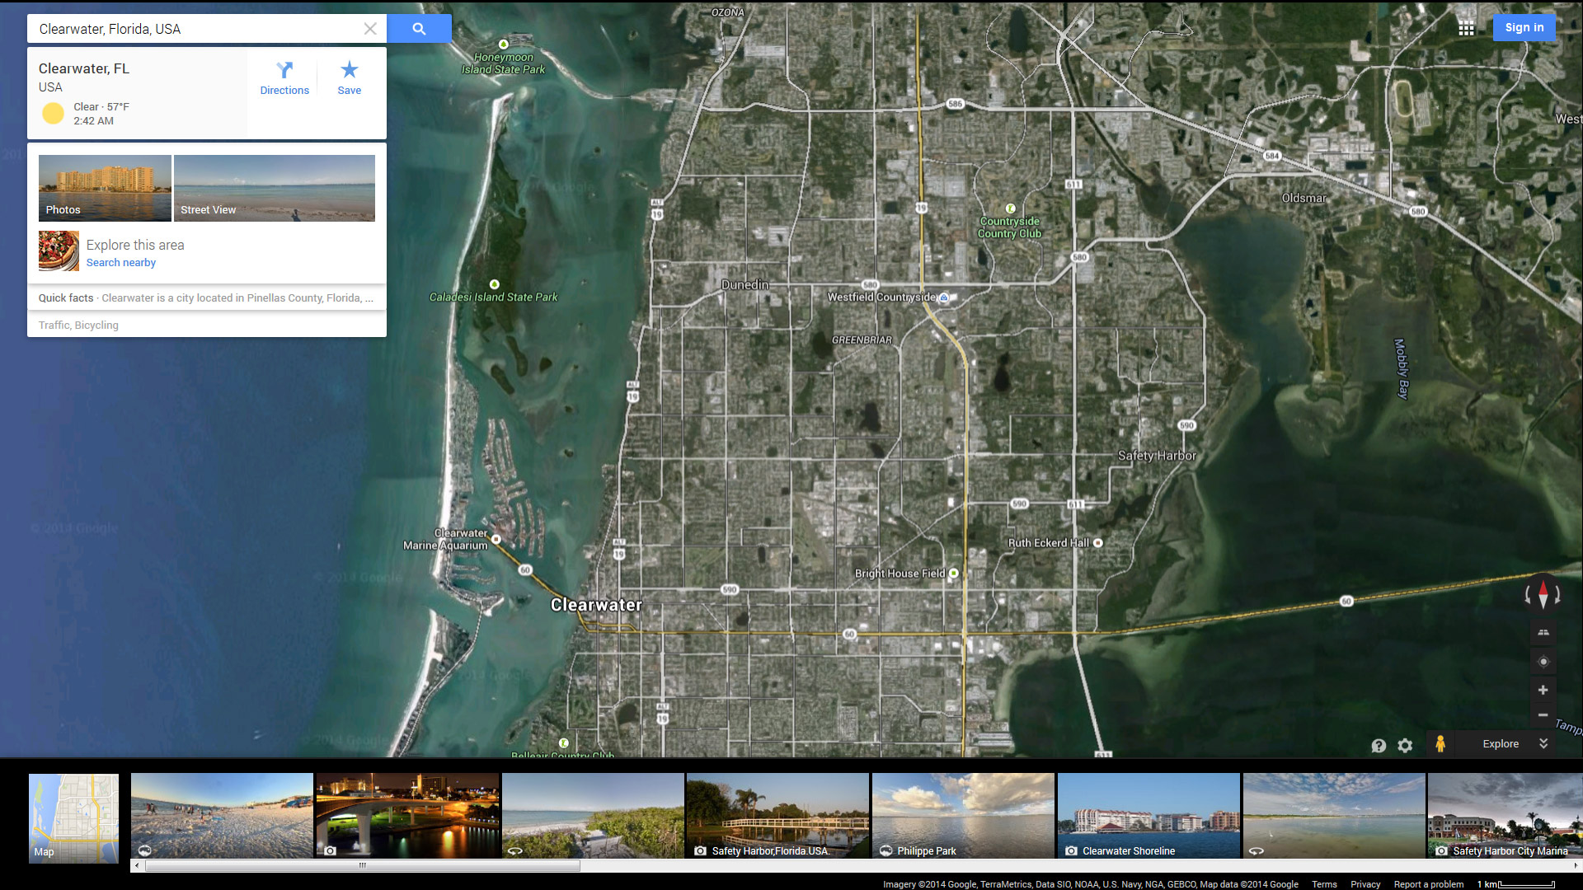Save Clearwater with the star icon
Screen dimensions: 1583x890
coord(349,78)
